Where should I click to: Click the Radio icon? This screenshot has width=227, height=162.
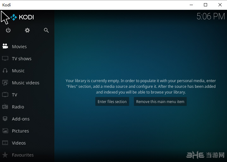[x=5, y=107]
